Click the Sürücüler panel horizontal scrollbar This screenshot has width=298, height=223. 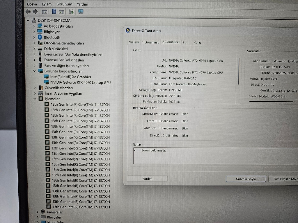[x=271, y=101]
